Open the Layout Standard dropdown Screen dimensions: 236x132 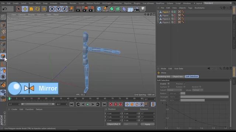click(218, 3)
